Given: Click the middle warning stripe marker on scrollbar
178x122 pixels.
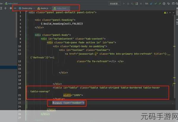Looking at the screenshot, I should tap(174, 78).
